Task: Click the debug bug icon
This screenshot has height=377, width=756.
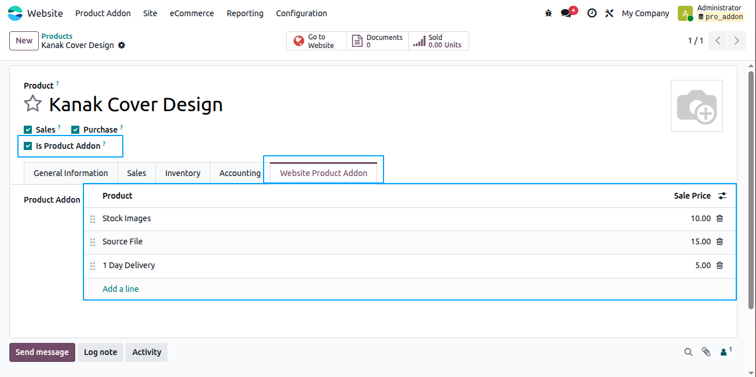Action: [549, 13]
